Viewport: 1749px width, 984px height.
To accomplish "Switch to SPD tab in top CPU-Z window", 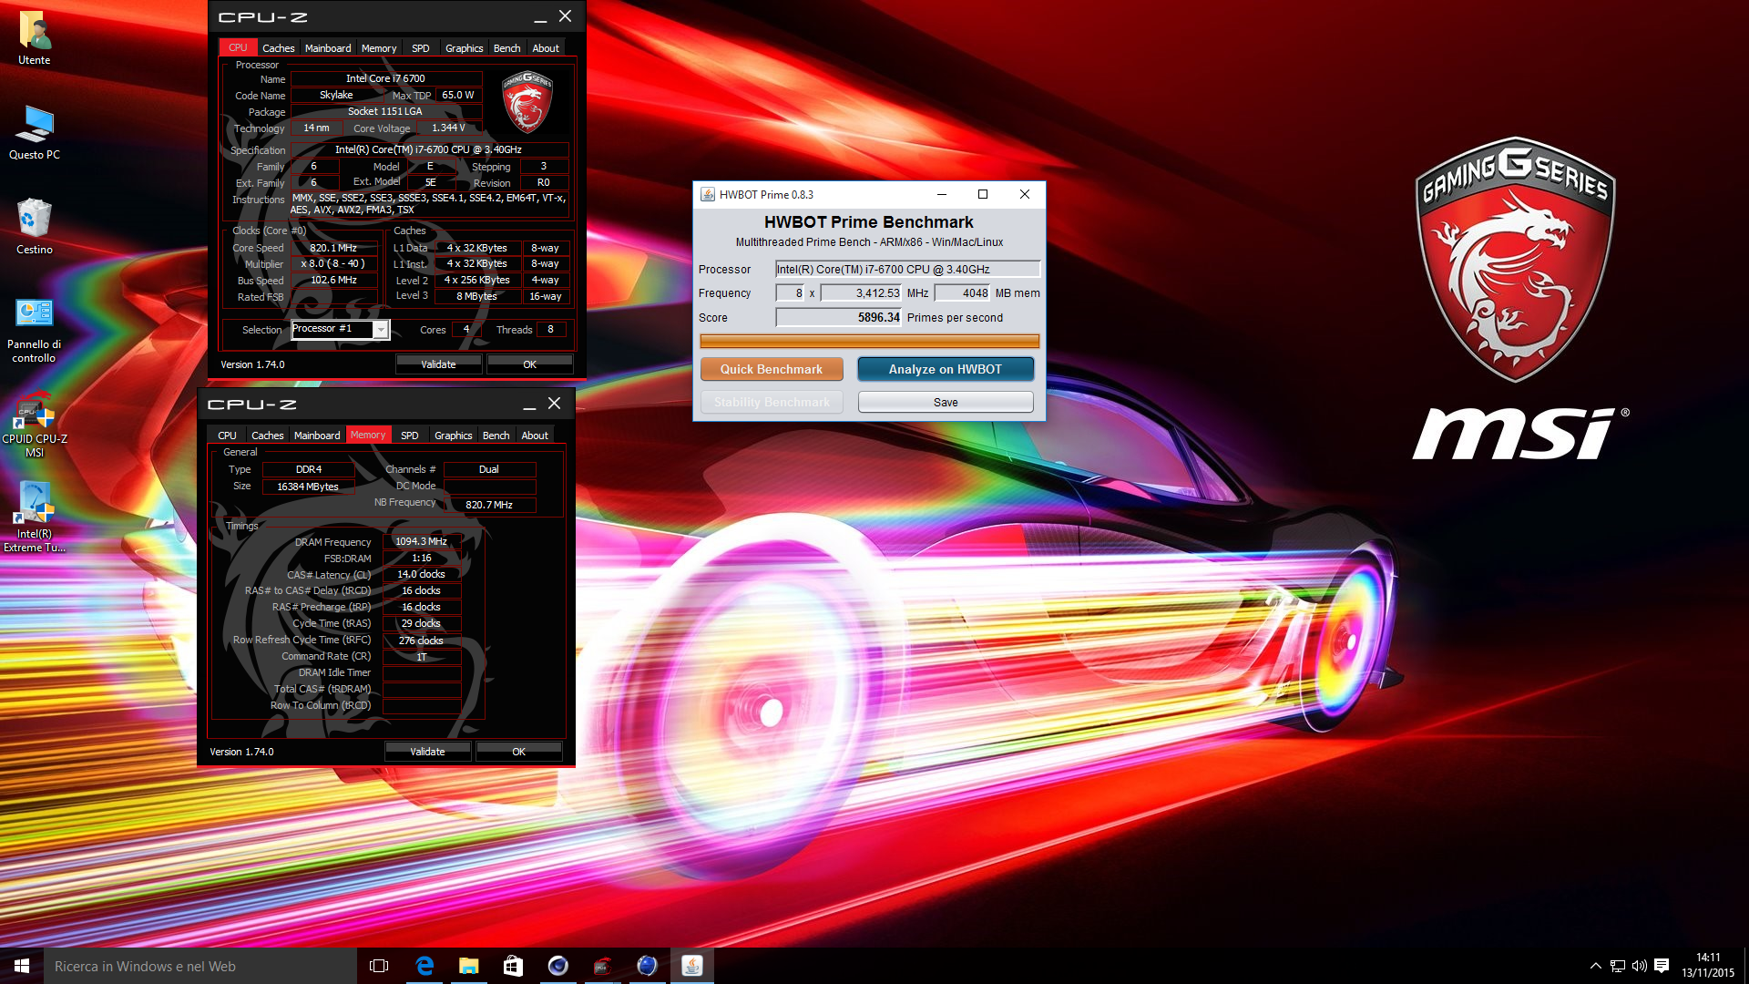I will pos(420,48).
